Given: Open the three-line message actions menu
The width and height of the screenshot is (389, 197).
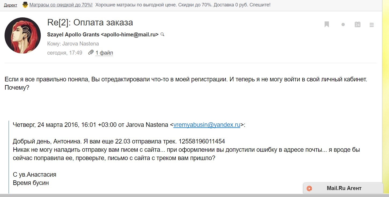Looking at the screenshot, I should tap(372, 25).
